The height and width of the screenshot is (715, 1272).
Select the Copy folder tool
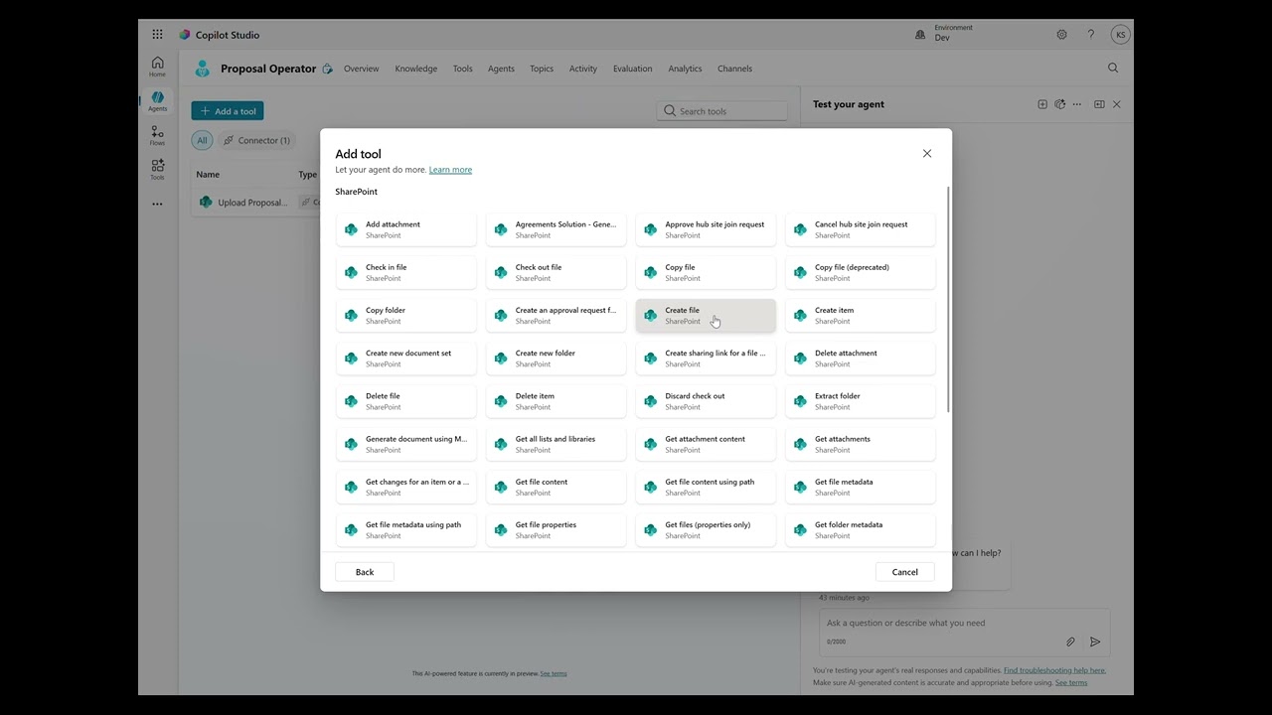pos(406,315)
